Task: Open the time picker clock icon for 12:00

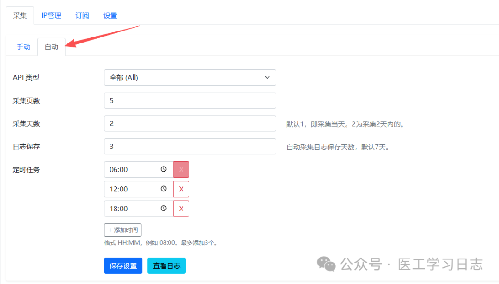Action: [x=164, y=189]
